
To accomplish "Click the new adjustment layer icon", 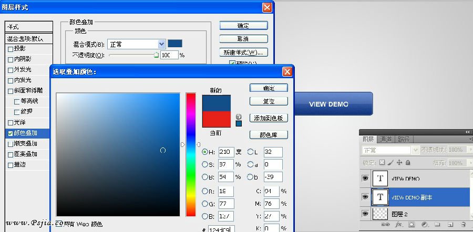I will point(424,225).
